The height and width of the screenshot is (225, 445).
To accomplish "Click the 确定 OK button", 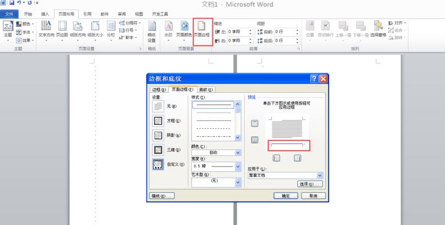I will (285, 196).
